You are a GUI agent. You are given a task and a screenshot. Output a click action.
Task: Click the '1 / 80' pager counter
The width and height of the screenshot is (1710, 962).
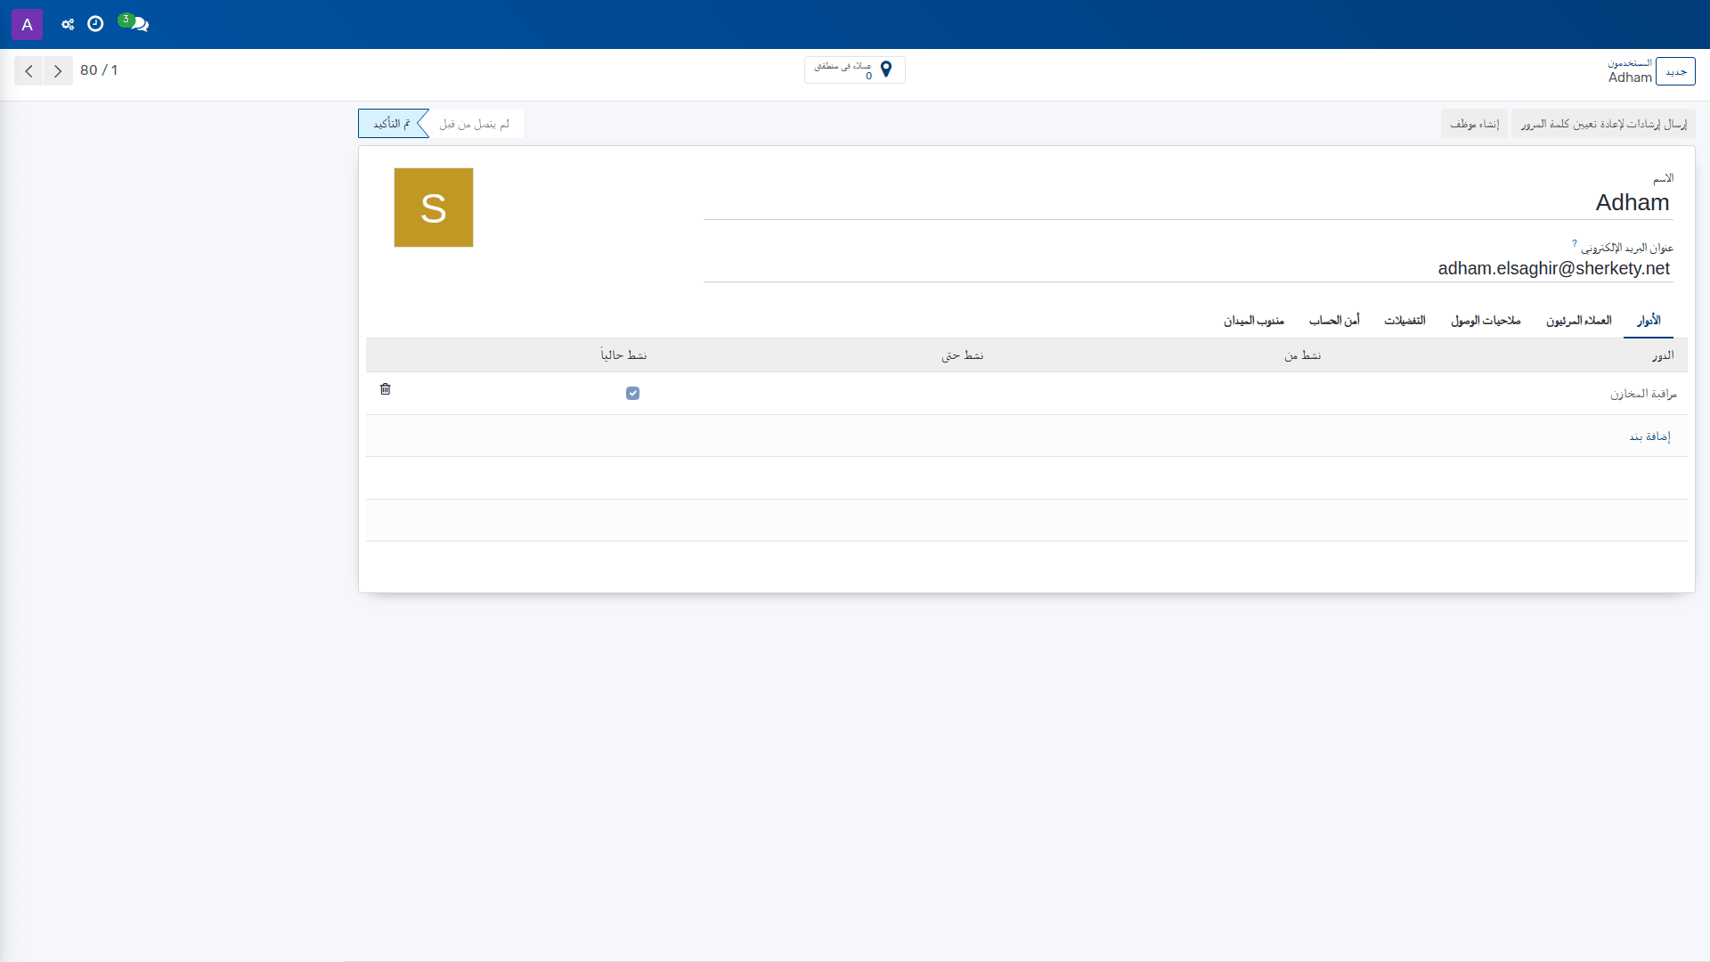pos(99,70)
